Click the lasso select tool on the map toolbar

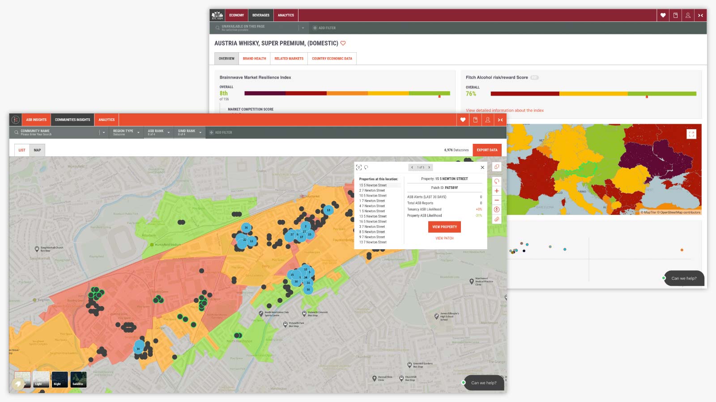click(x=497, y=181)
